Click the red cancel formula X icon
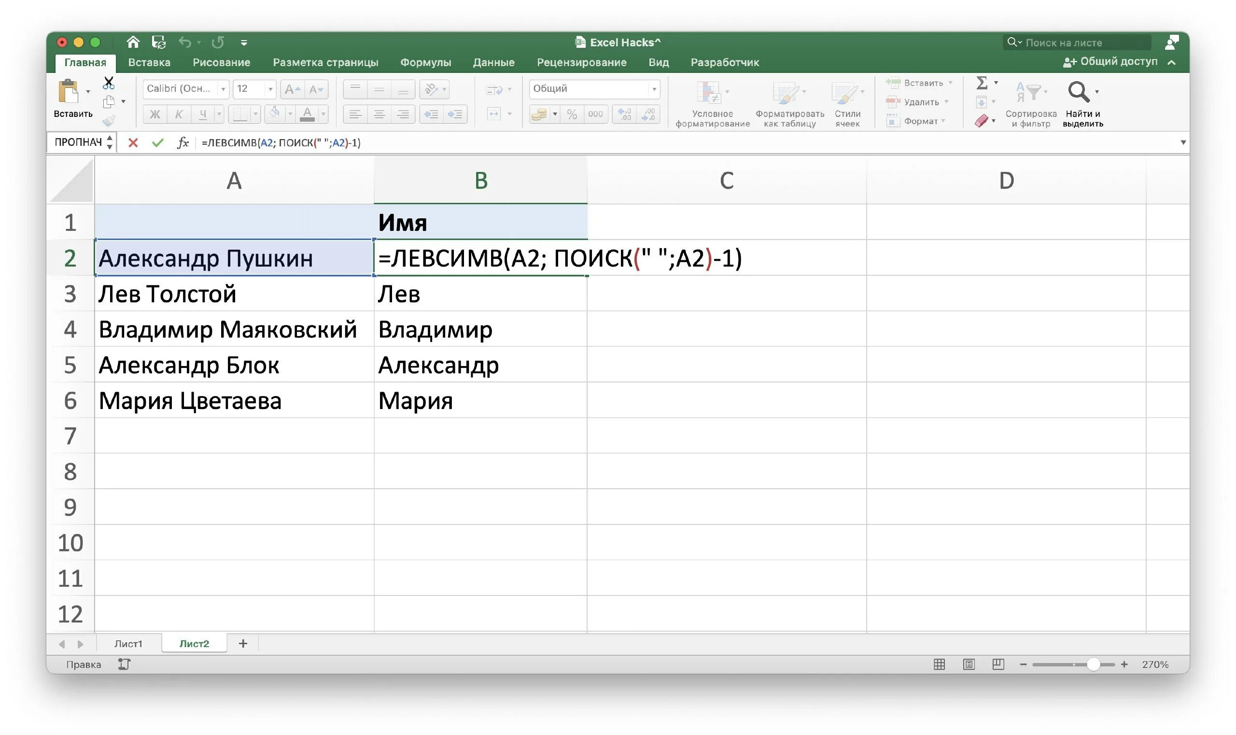 pyautogui.click(x=133, y=143)
